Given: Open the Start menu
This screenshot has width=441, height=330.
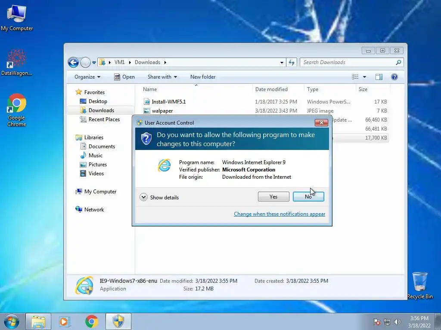Looking at the screenshot, I should pyautogui.click(x=11, y=321).
